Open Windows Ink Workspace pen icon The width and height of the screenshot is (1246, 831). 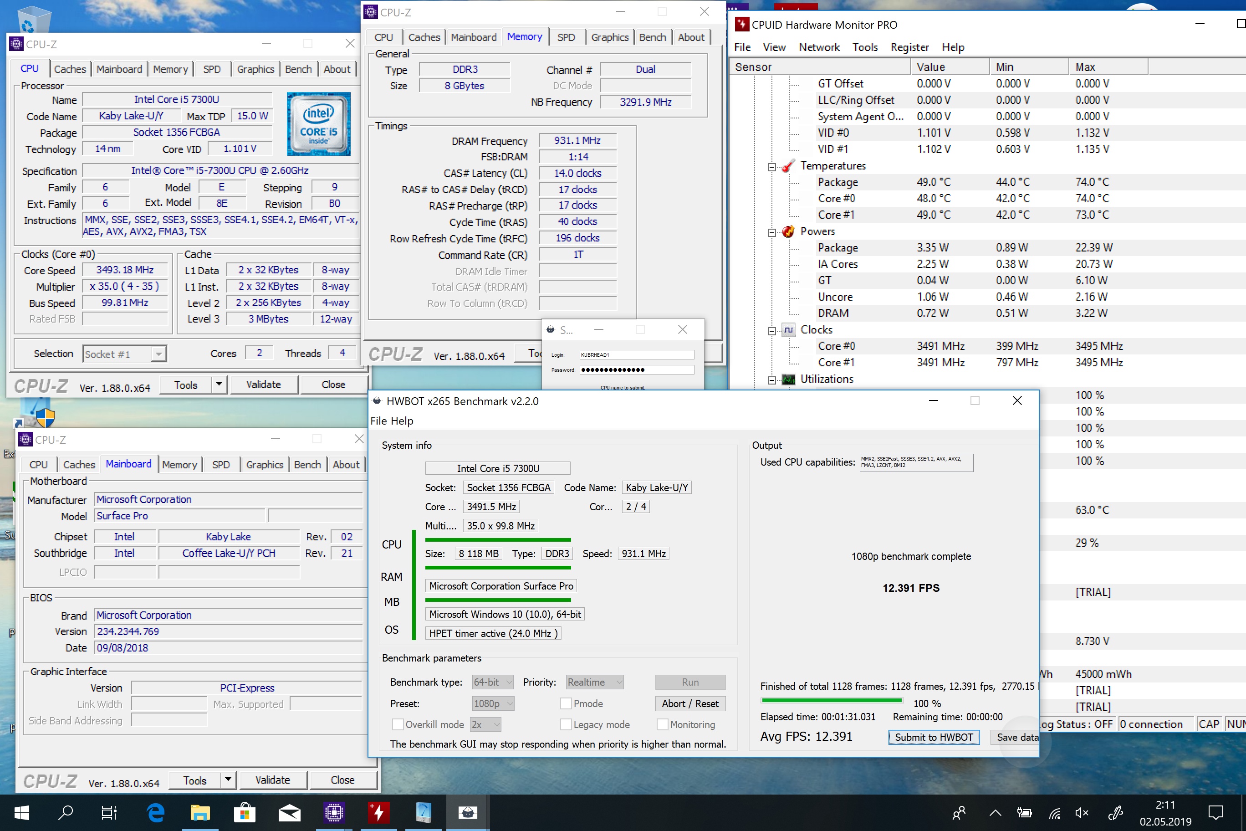tap(1116, 813)
